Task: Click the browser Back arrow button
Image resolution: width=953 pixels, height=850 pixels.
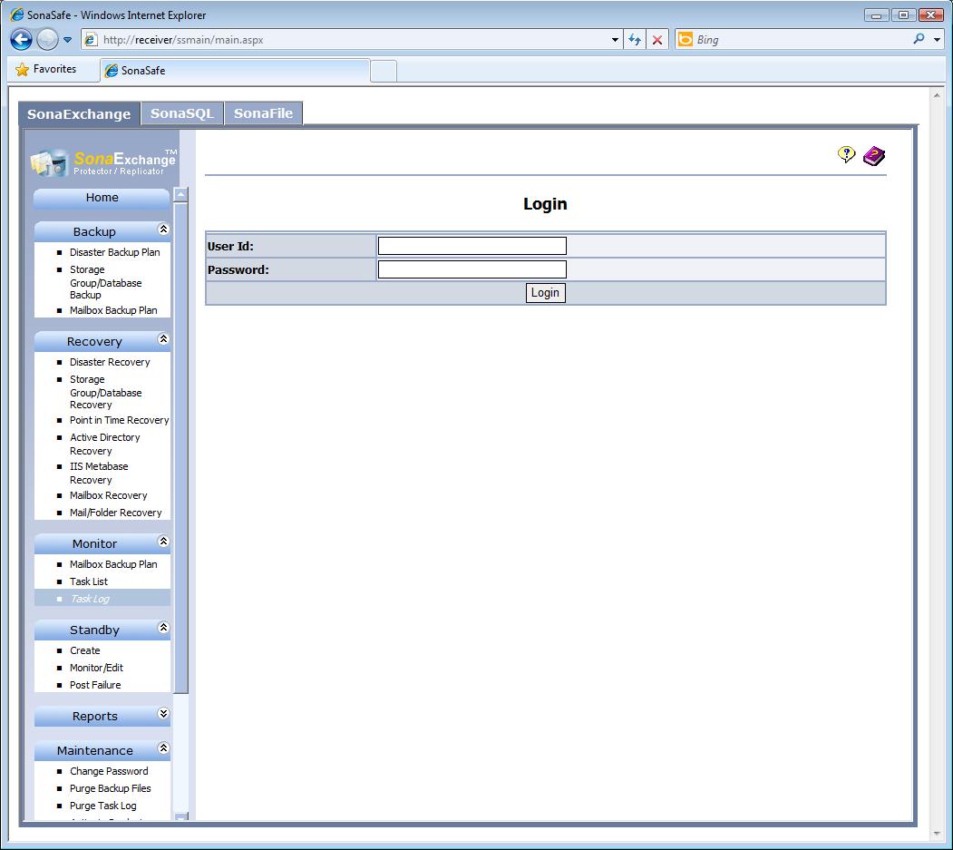Action: click(22, 40)
